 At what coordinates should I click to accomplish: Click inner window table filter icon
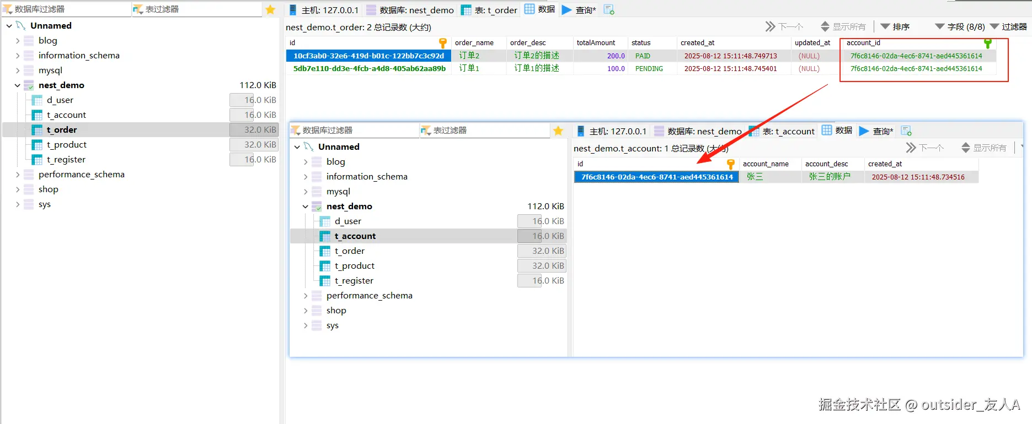click(426, 131)
